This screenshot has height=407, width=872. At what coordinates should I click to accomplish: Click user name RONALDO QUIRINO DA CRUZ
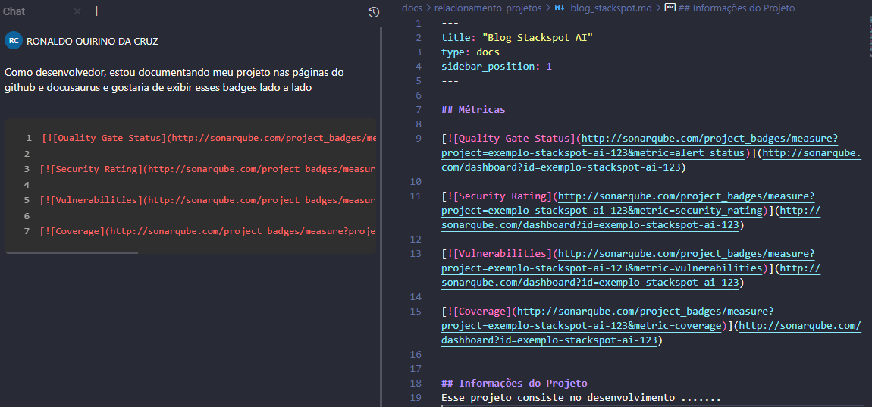click(x=93, y=42)
